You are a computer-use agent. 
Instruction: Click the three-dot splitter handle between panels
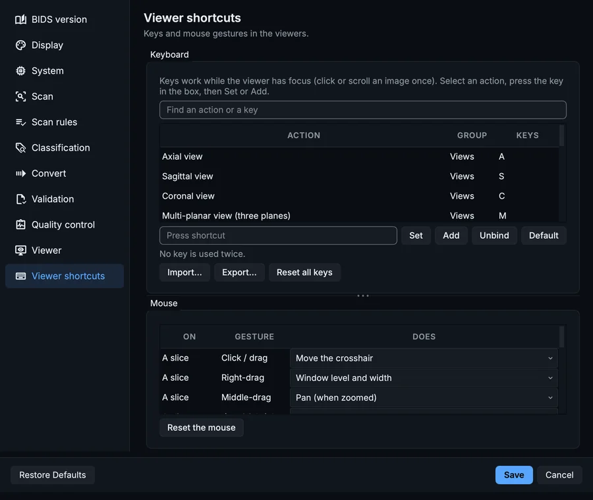[362, 295]
